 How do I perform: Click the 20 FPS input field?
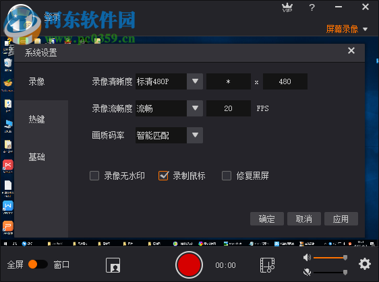coord(229,108)
